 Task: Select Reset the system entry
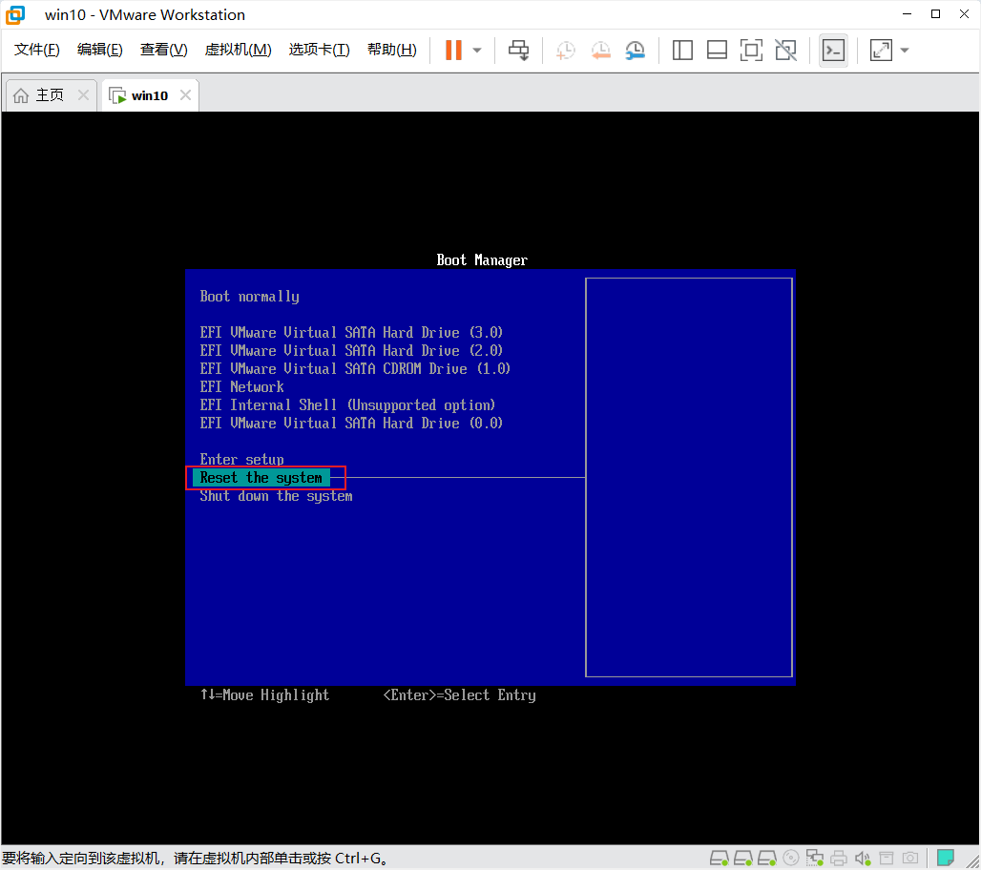pyautogui.click(x=261, y=477)
